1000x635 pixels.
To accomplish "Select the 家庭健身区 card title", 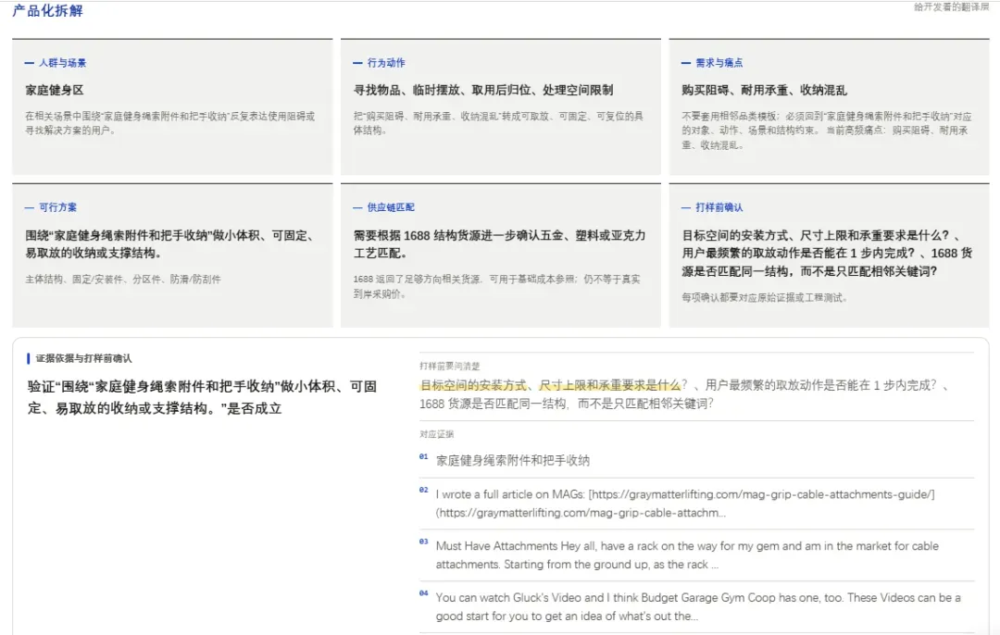I will (x=55, y=90).
